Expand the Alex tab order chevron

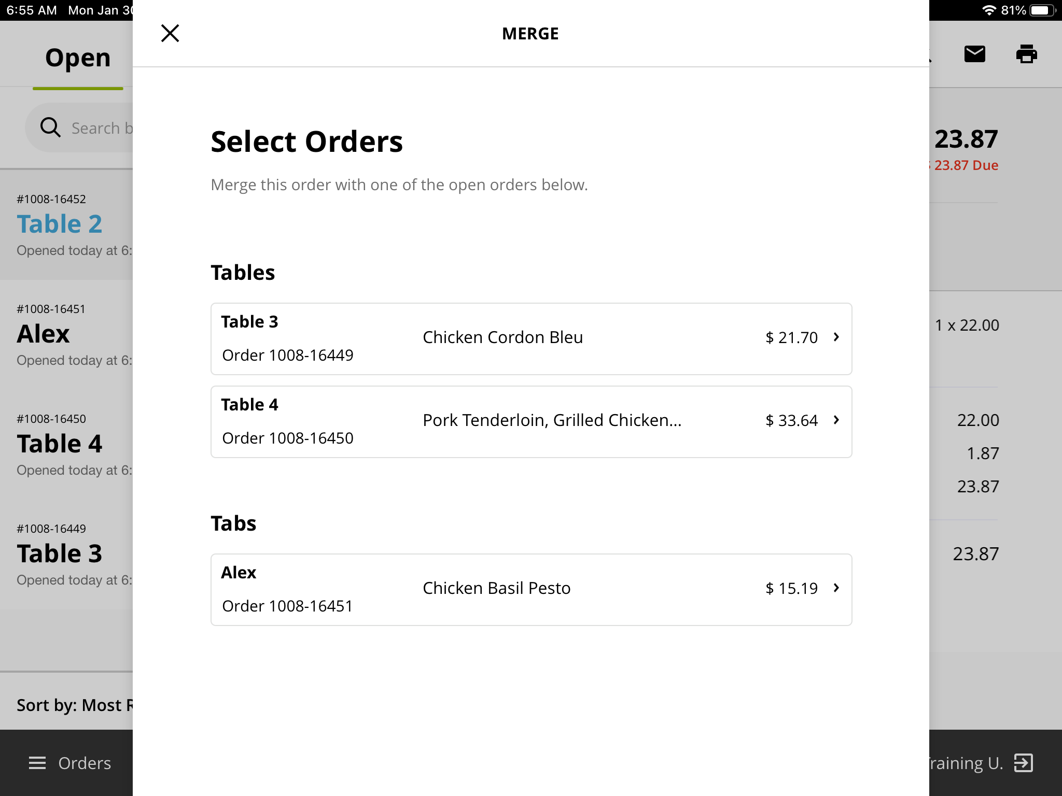point(836,588)
